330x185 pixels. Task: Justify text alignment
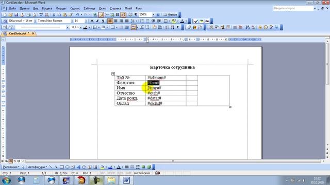[127, 21]
